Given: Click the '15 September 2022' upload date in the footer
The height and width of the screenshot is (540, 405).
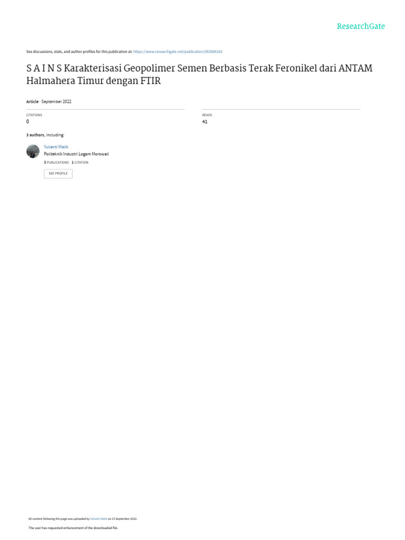Looking at the screenshot, I should pos(124,519).
